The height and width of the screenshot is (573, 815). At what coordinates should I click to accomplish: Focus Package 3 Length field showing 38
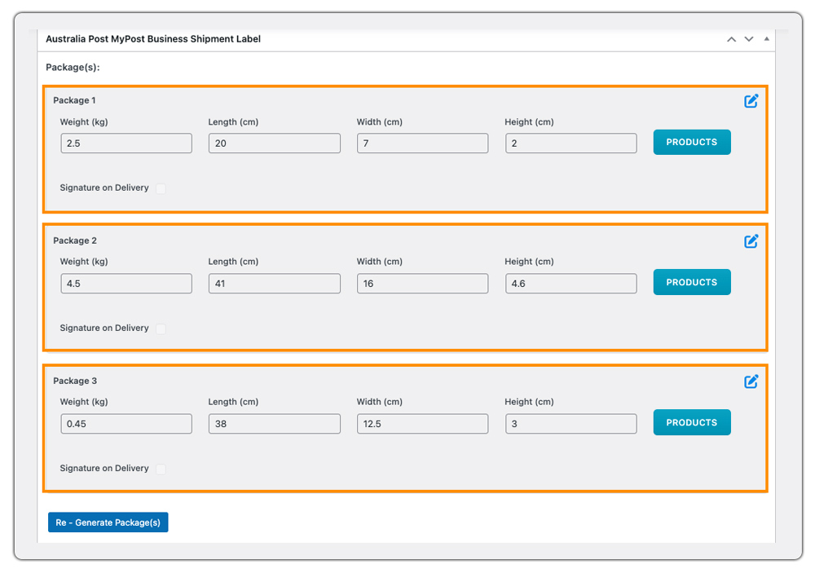click(275, 424)
